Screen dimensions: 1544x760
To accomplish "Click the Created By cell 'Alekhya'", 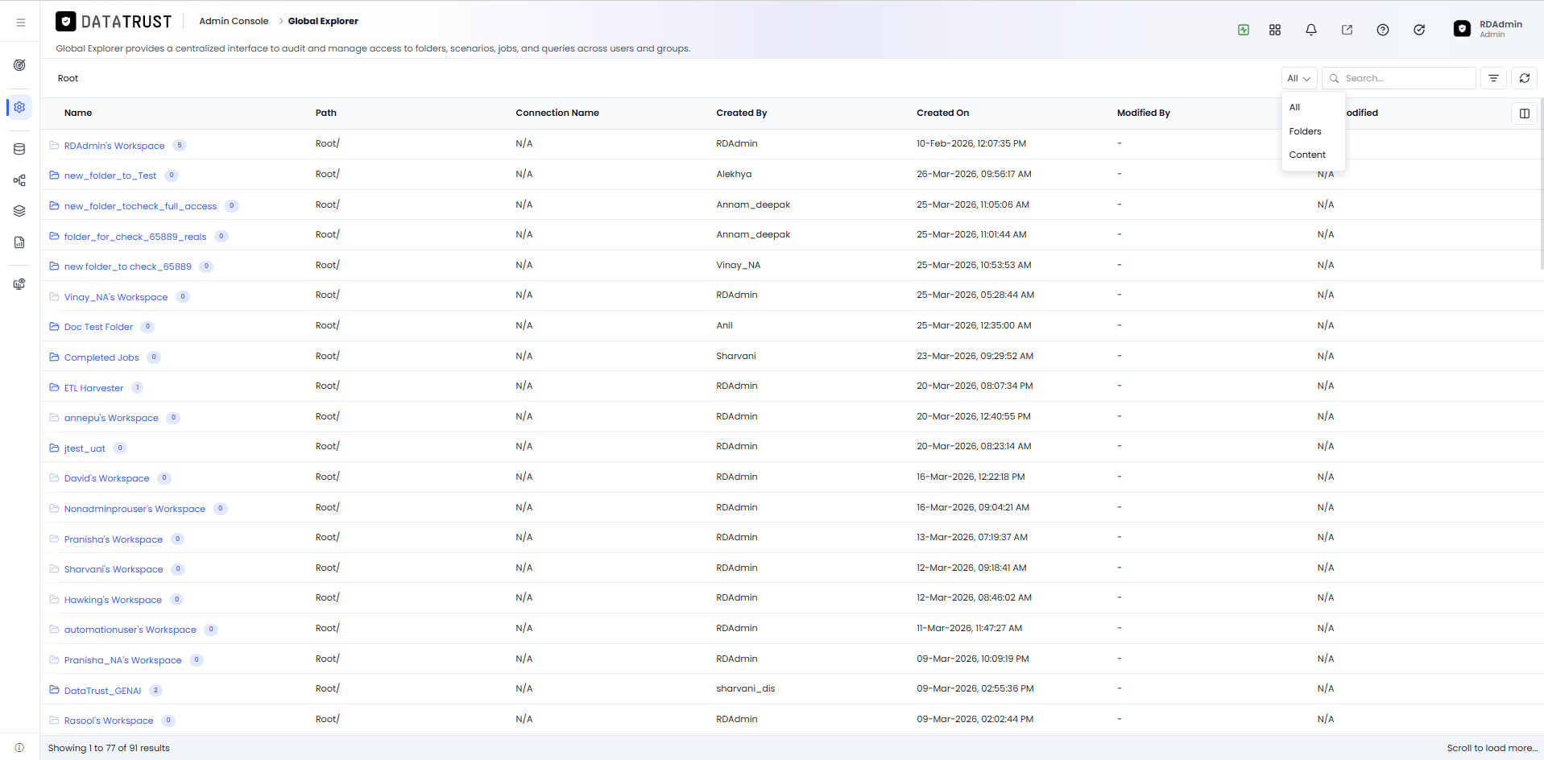I will pos(734,174).
